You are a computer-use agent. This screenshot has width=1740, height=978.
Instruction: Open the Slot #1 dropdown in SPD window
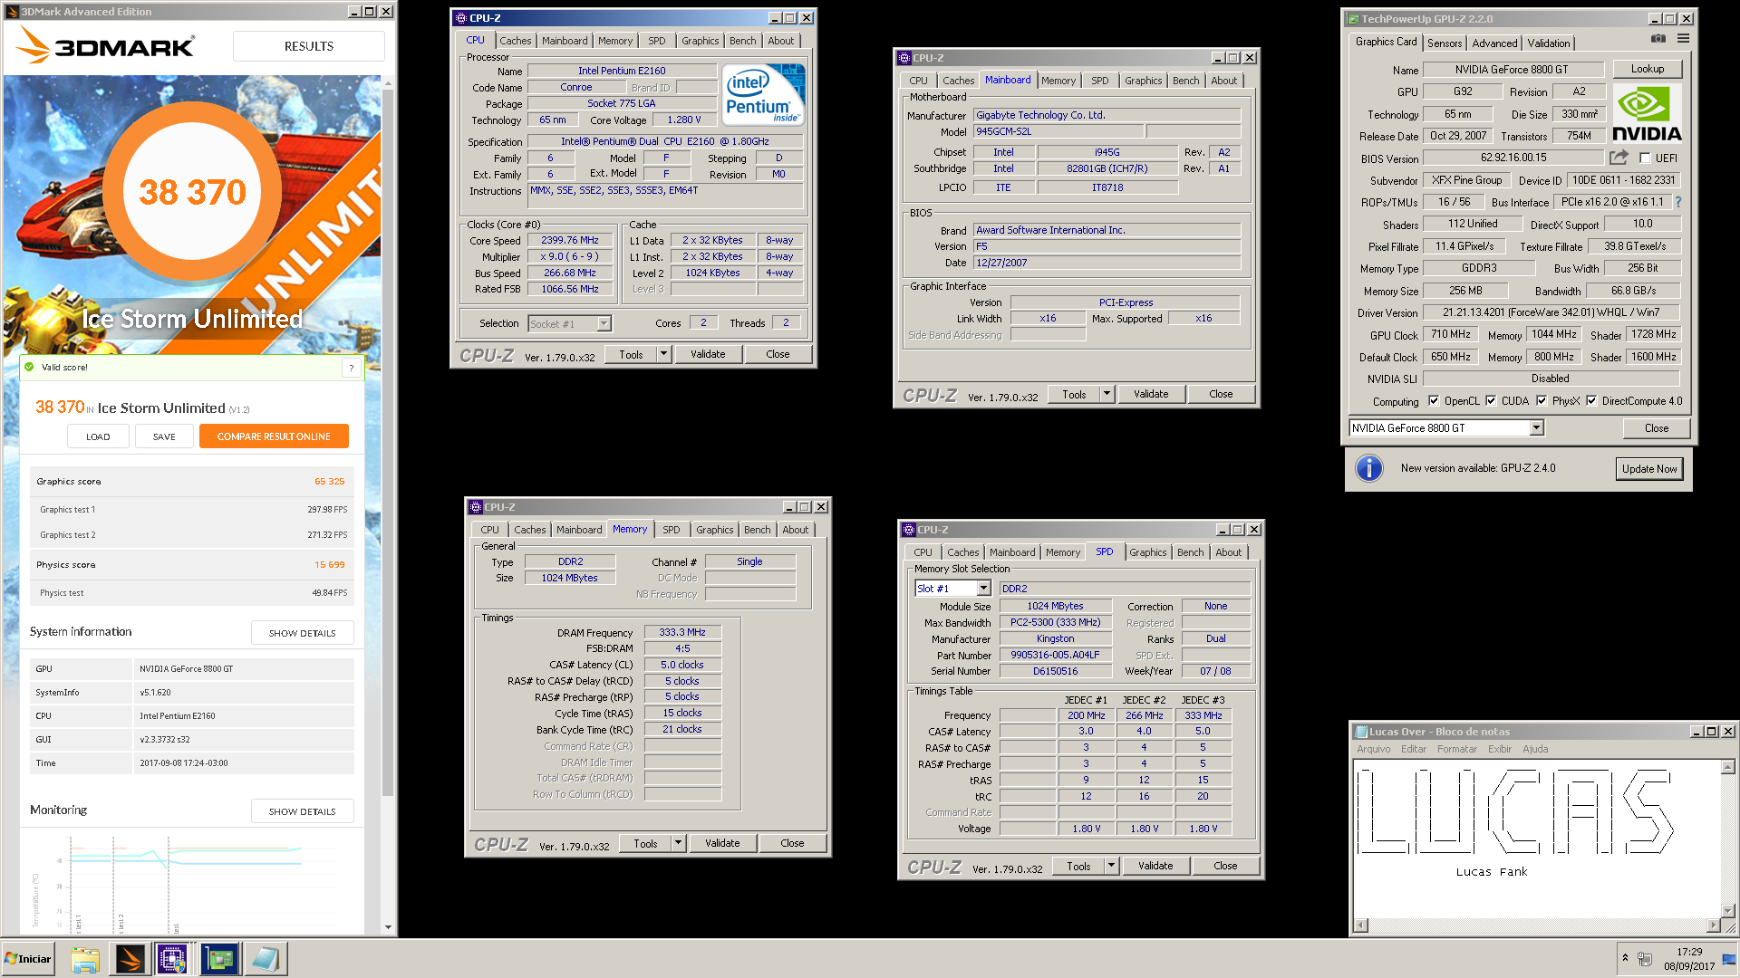tap(983, 589)
